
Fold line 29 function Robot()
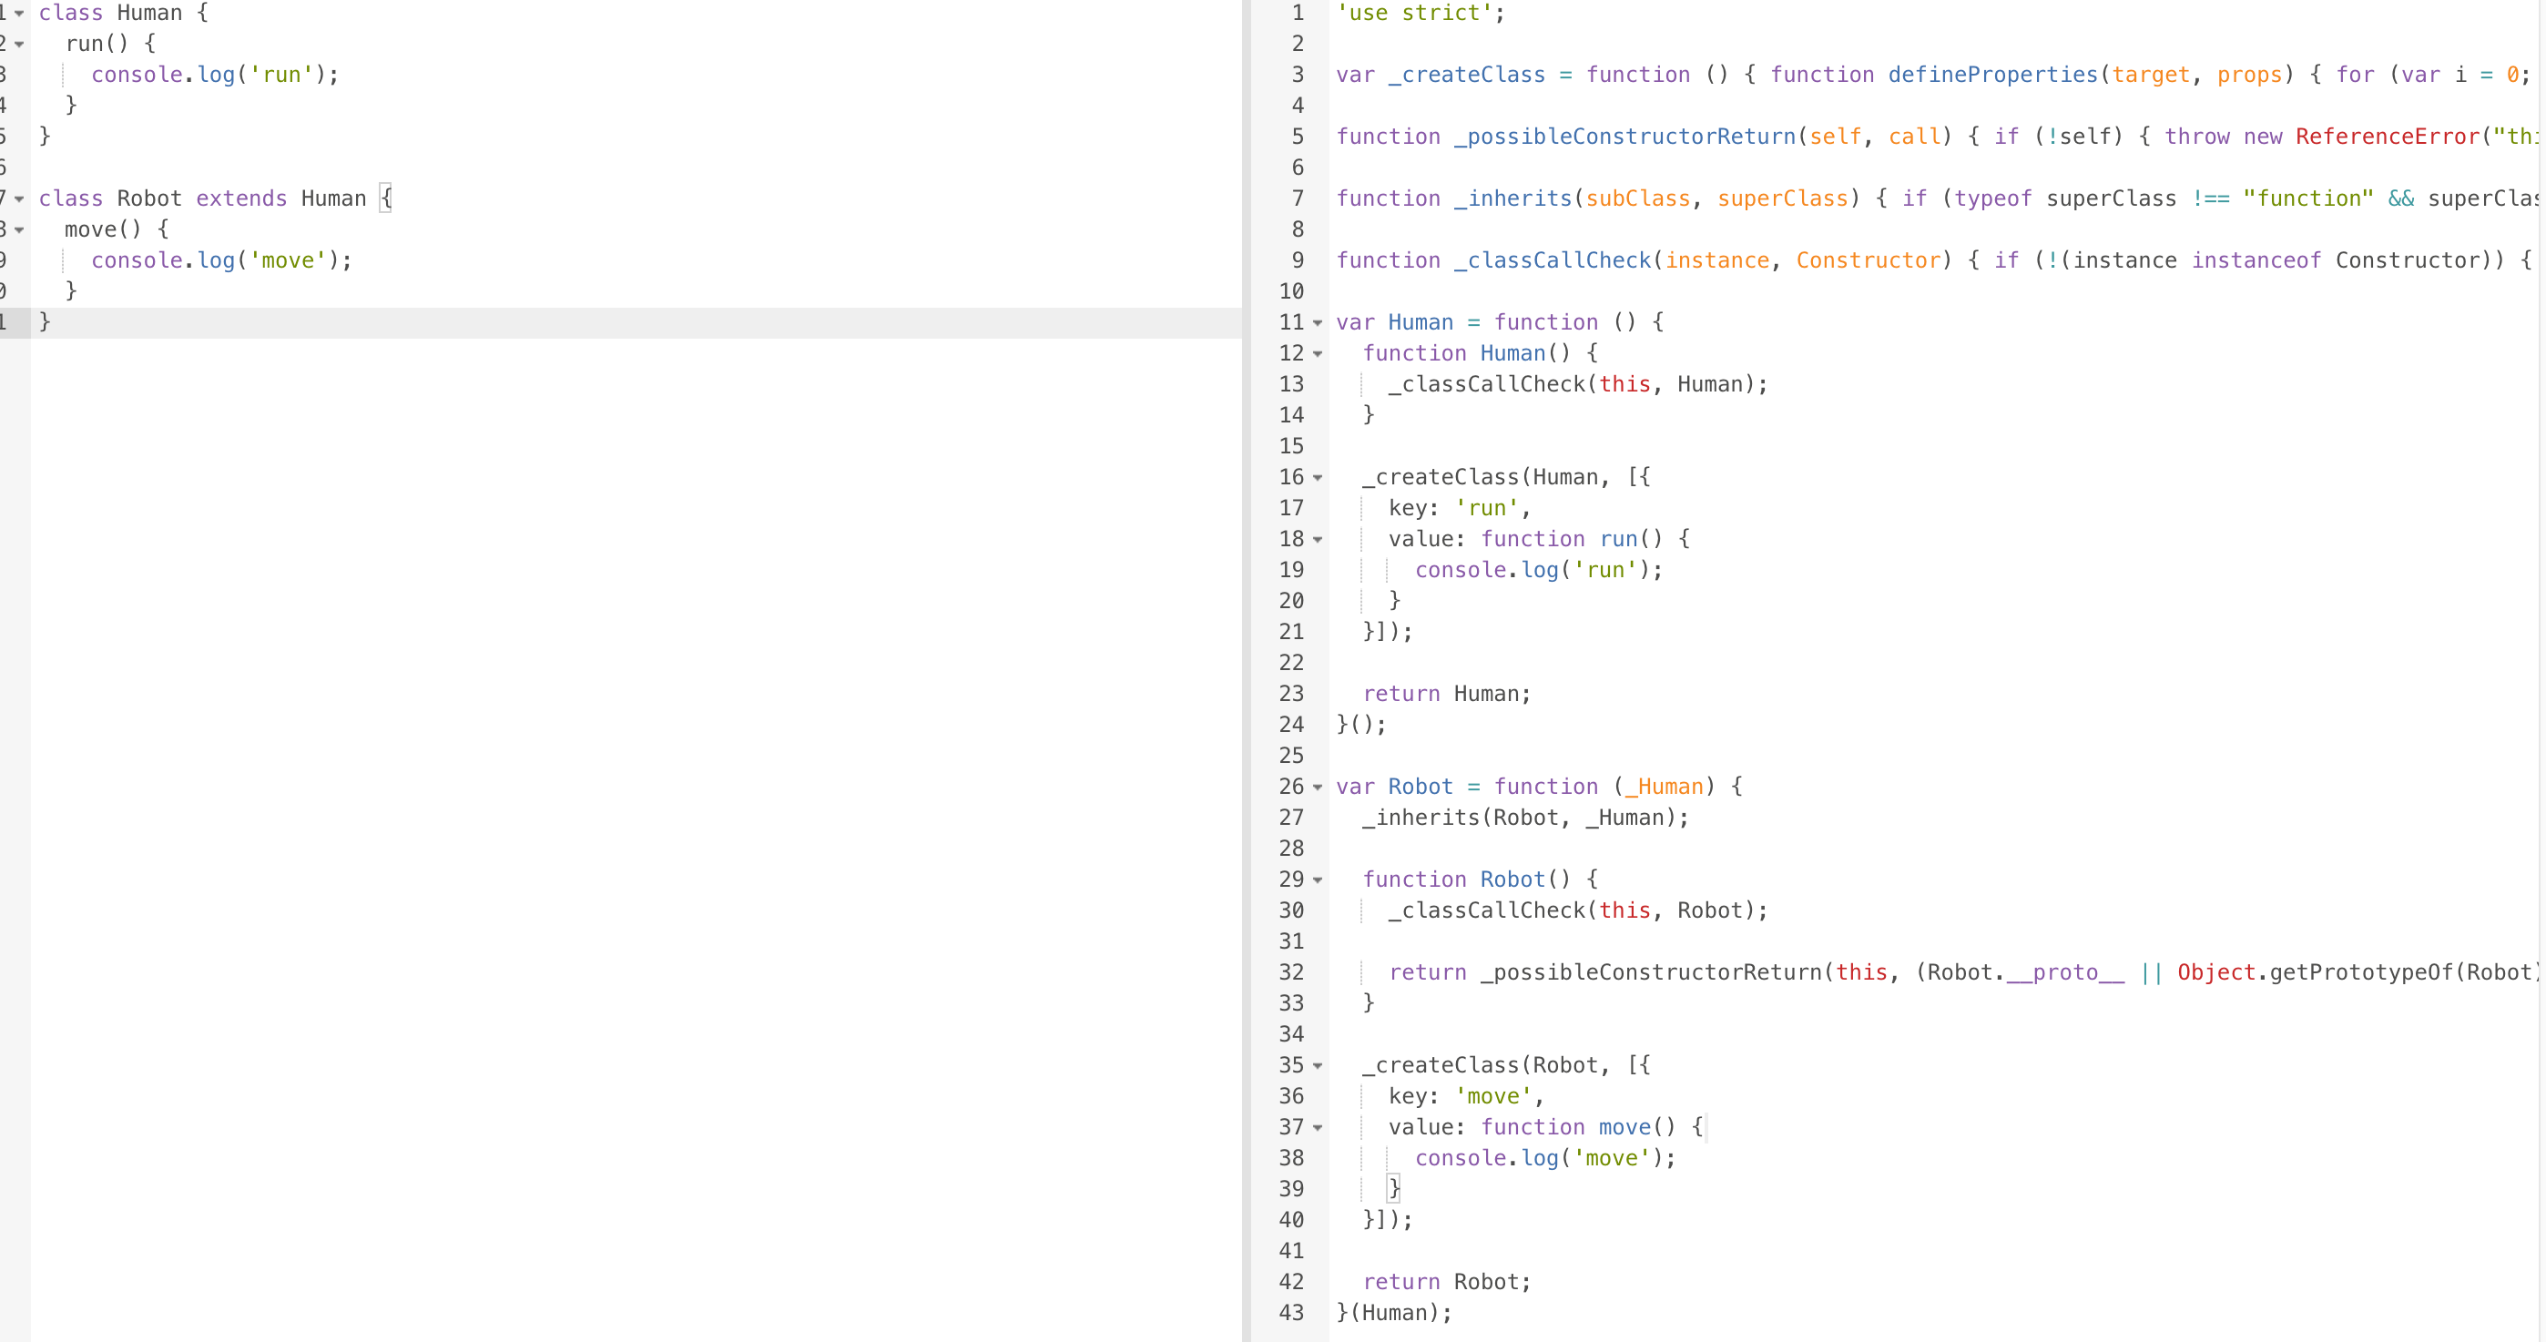(x=1318, y=880)
